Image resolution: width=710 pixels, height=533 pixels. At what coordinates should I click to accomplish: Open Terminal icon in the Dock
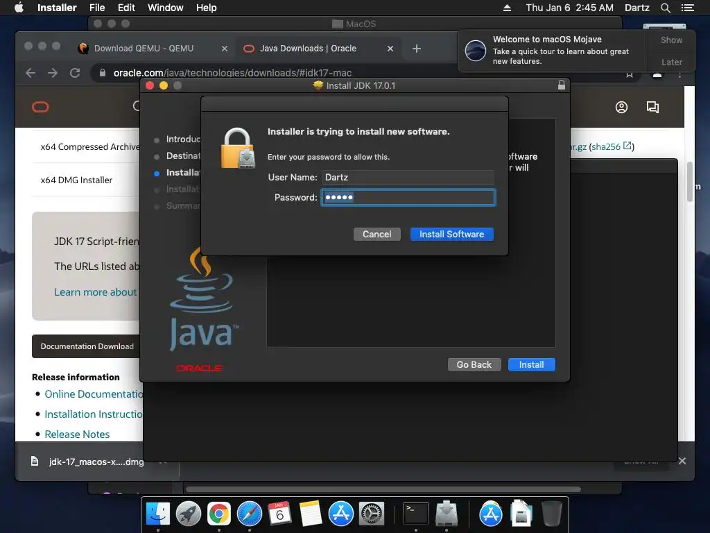click(416, 514)
